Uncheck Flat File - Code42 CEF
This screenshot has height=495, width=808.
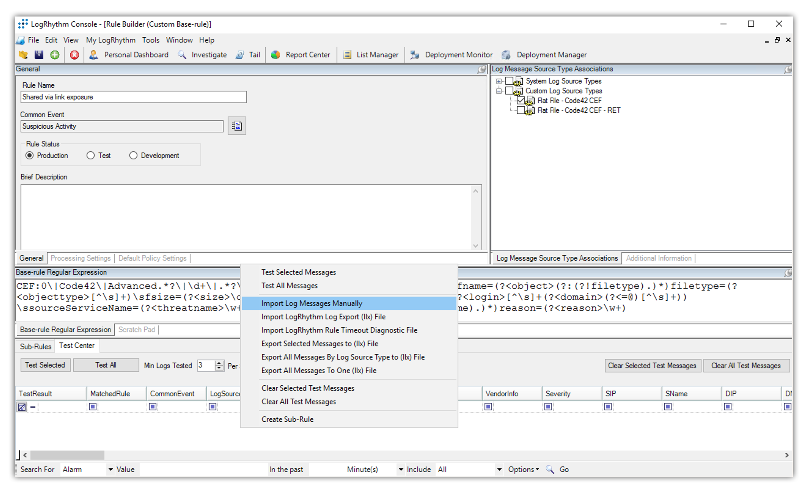[x=521, y=101]
